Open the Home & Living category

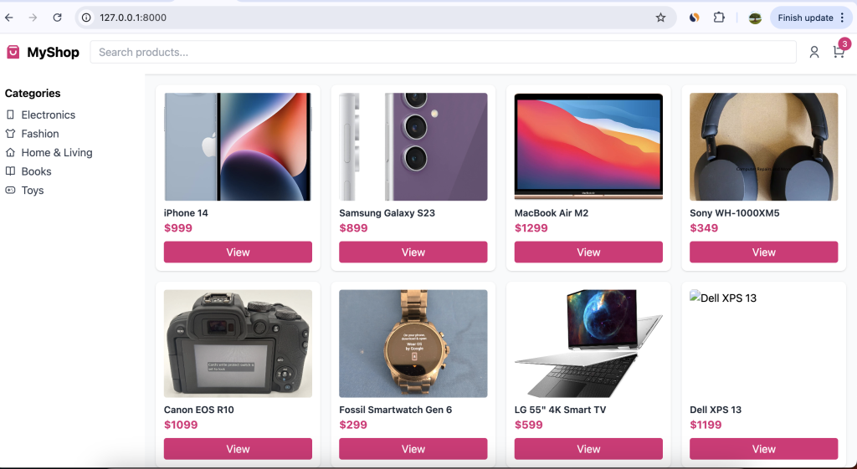56,153
